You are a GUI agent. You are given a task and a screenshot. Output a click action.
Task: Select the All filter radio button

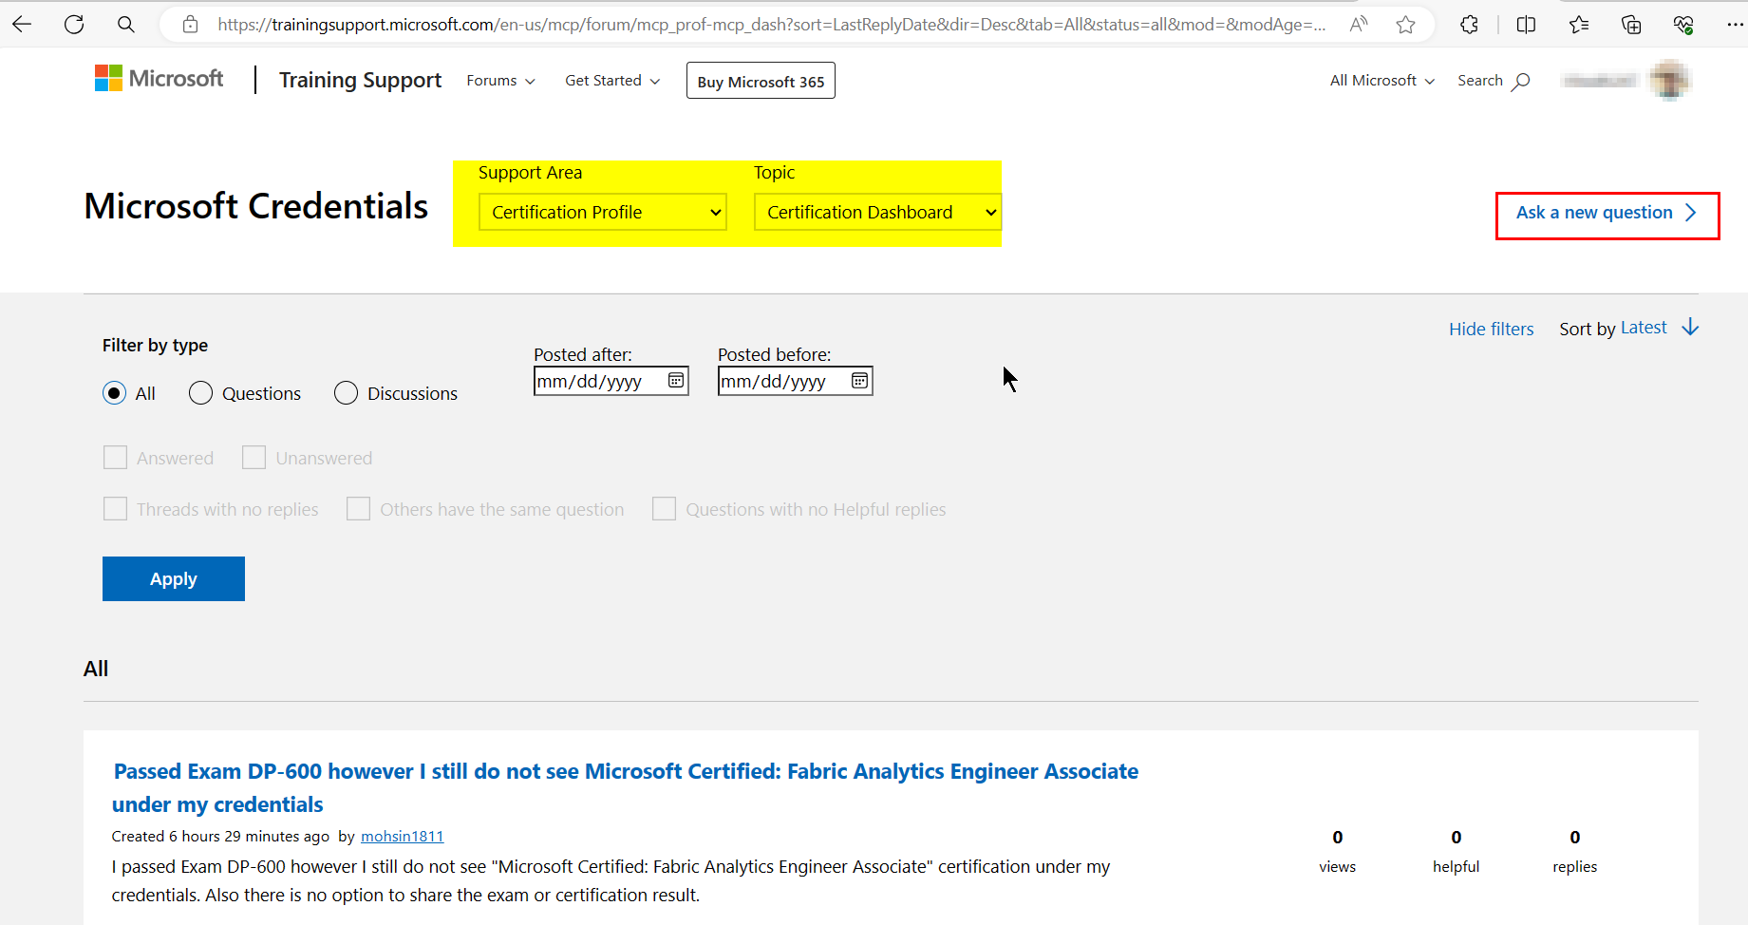(x=114, y=393)
